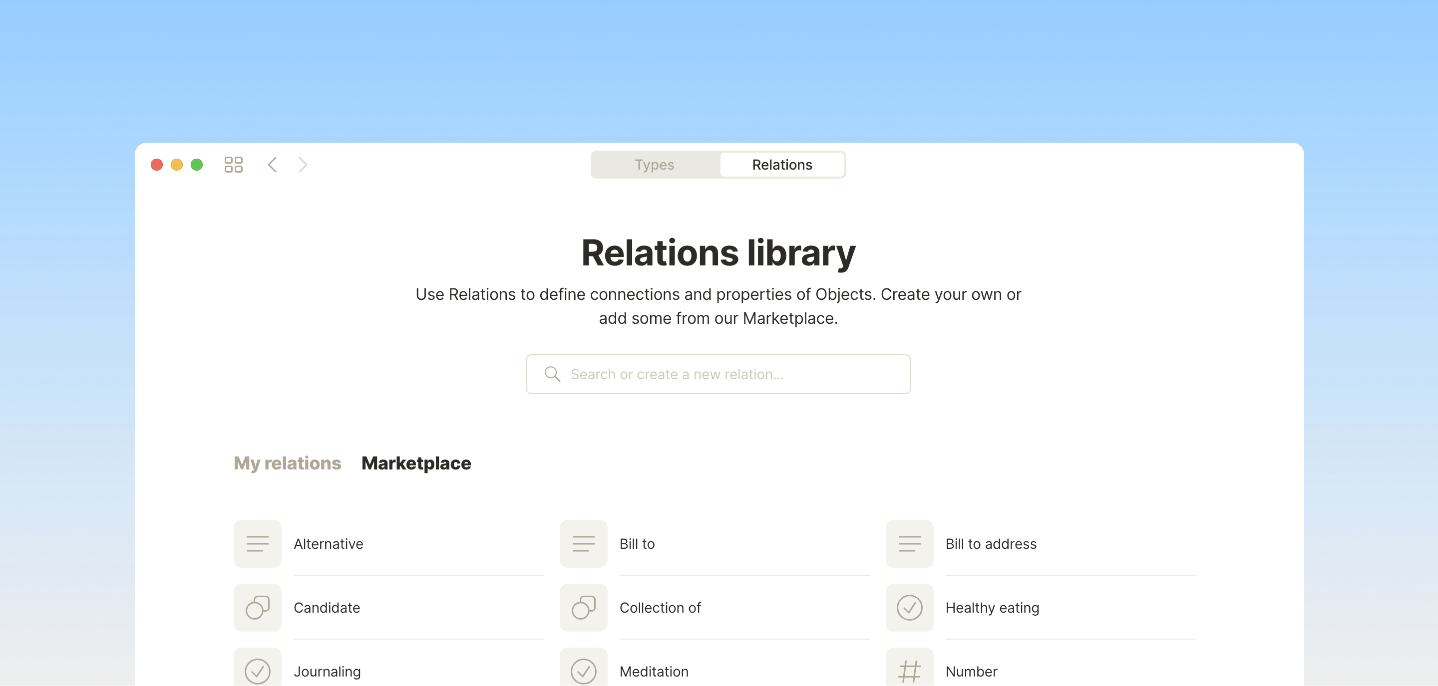
Task: Click the Bill to text relation icon
Action: point(583,544)
